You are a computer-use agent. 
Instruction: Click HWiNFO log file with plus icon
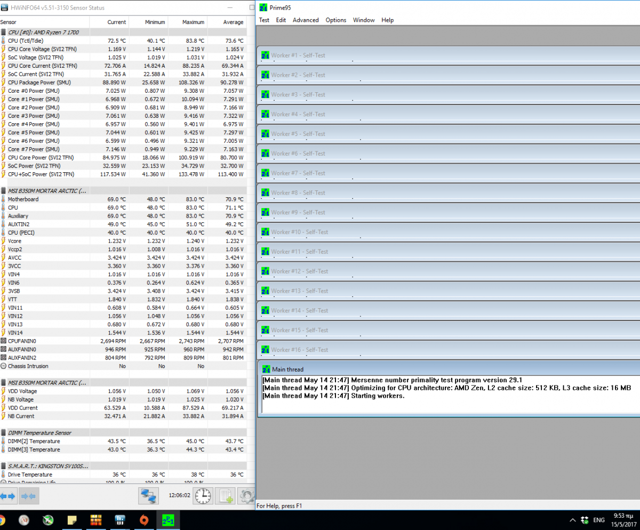tap(226, 496)
